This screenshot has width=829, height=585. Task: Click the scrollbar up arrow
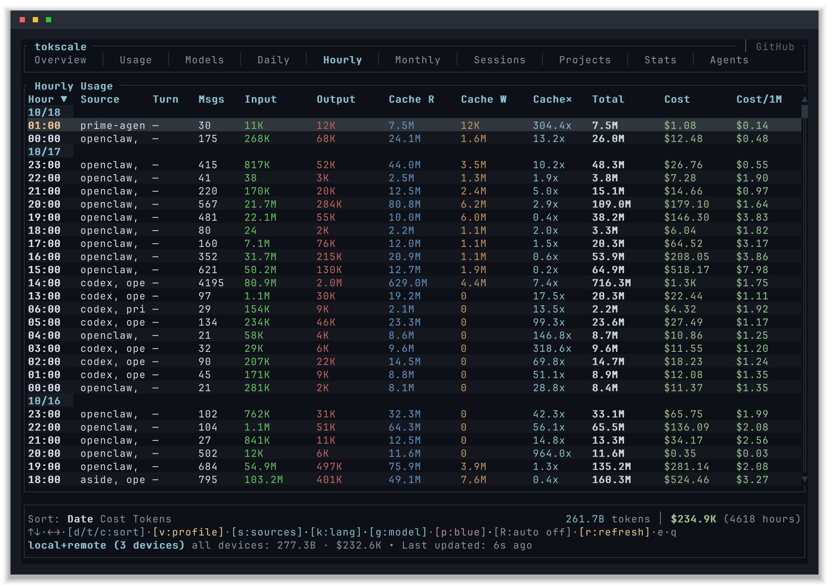pyautogui.click(x=804, y=99)
